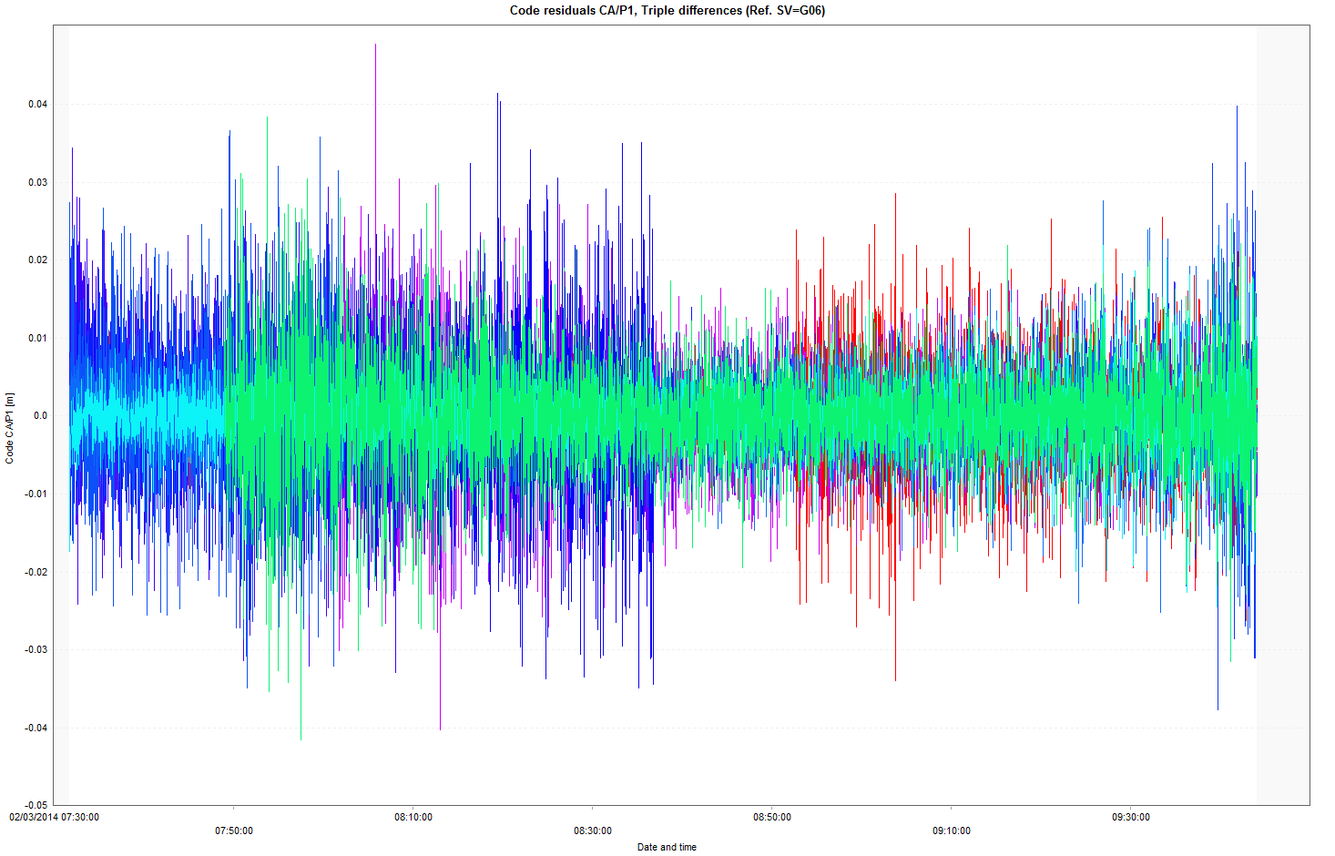Image resolution: width=1335 pixels, height=856 pixels.
Task: Click the y-axis label 'Code CA/P1 [m]'
Action: pos(9,429)
